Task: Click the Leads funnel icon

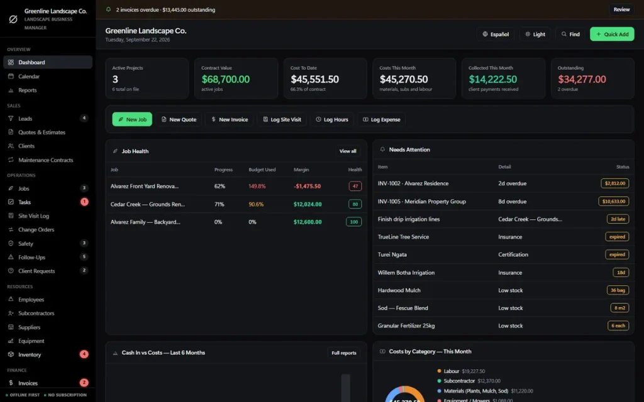Action: click(11, 119)
